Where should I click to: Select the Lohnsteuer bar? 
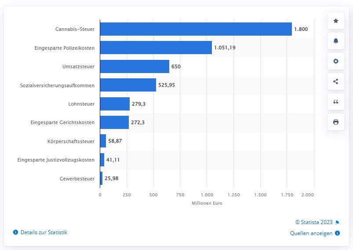[x=115, y=104]
